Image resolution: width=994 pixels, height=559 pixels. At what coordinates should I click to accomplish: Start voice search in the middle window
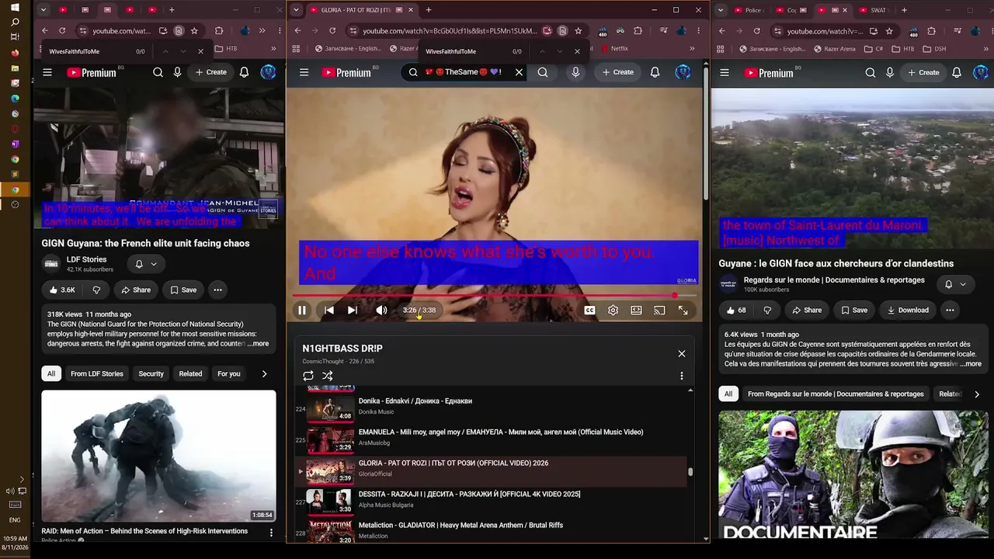(575, 72)
